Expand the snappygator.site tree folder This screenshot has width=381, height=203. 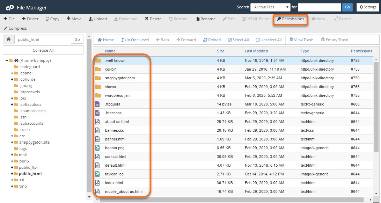12,142
